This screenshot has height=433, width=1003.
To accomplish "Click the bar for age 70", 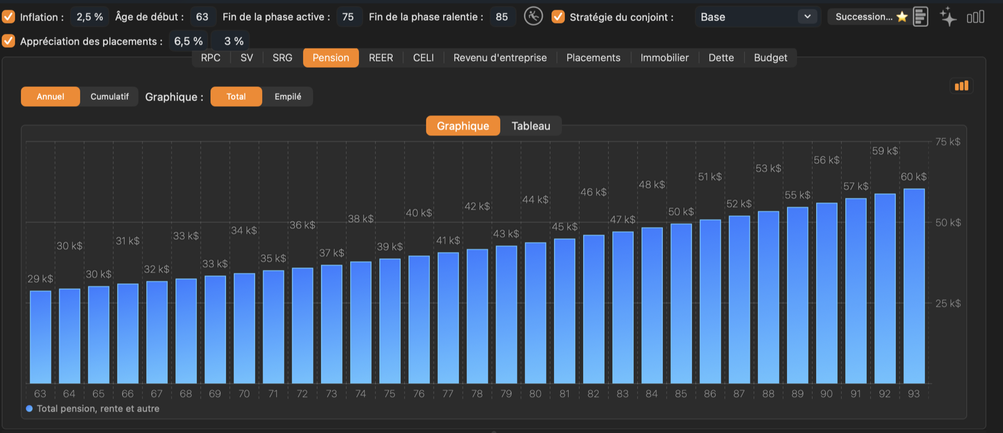I will [x=244, y=328].
